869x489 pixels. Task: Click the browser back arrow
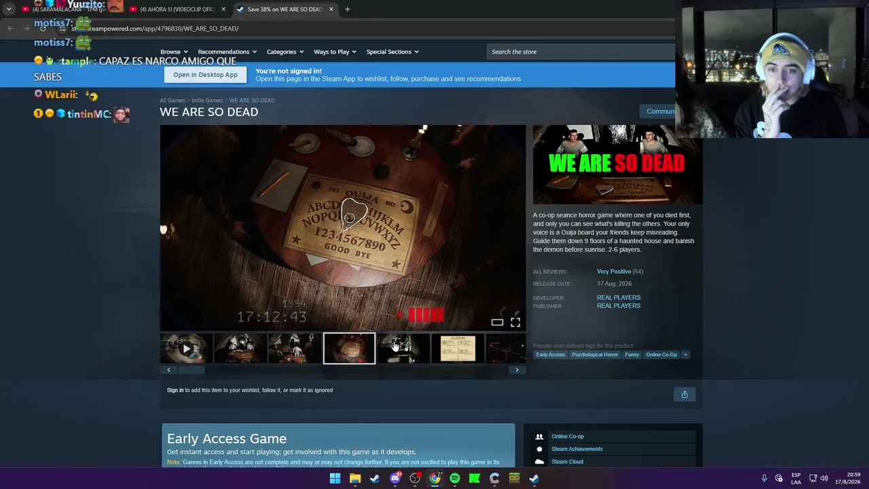pyautogui.click(x=10, y=29)
